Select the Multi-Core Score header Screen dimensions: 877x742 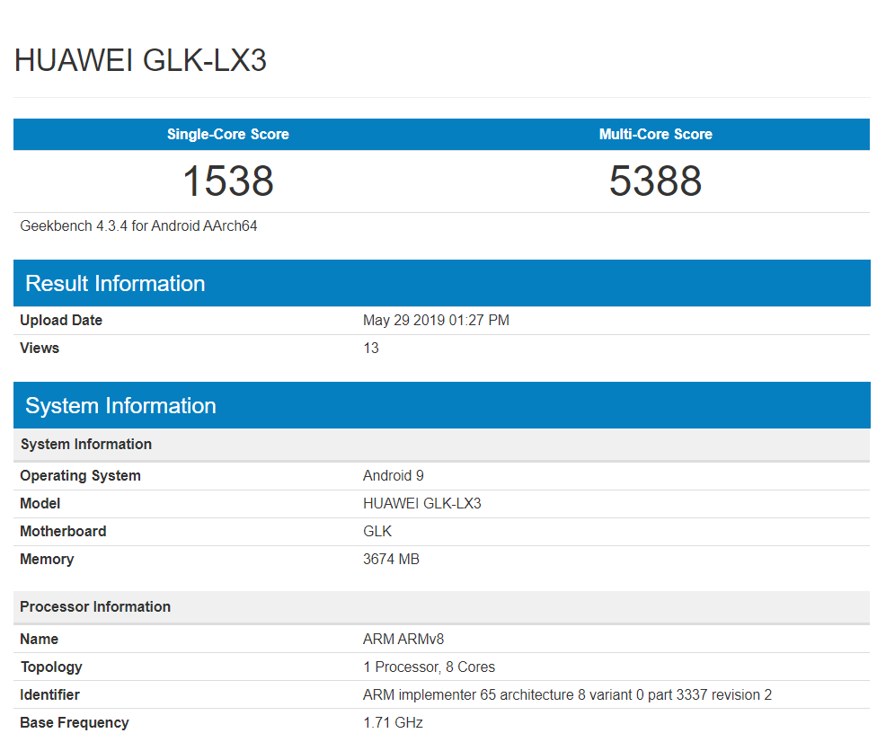pyautogui.click(x=655, y=134)
